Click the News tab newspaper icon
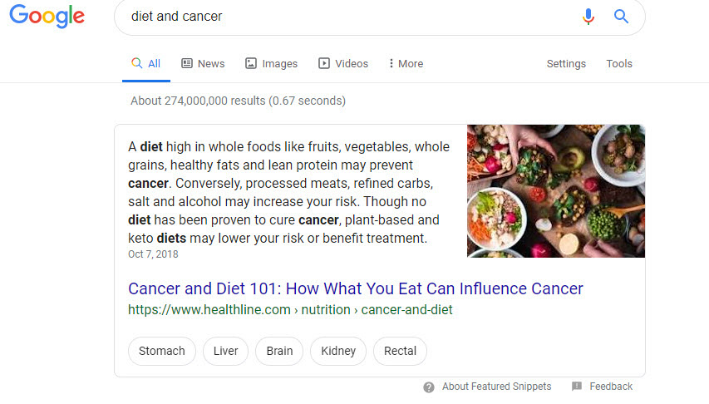 click(x=187, y=63)
